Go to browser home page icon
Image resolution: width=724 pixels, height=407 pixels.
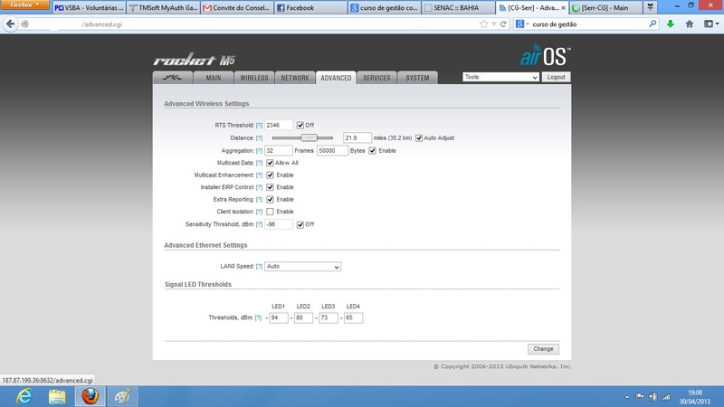click(690, 24)
